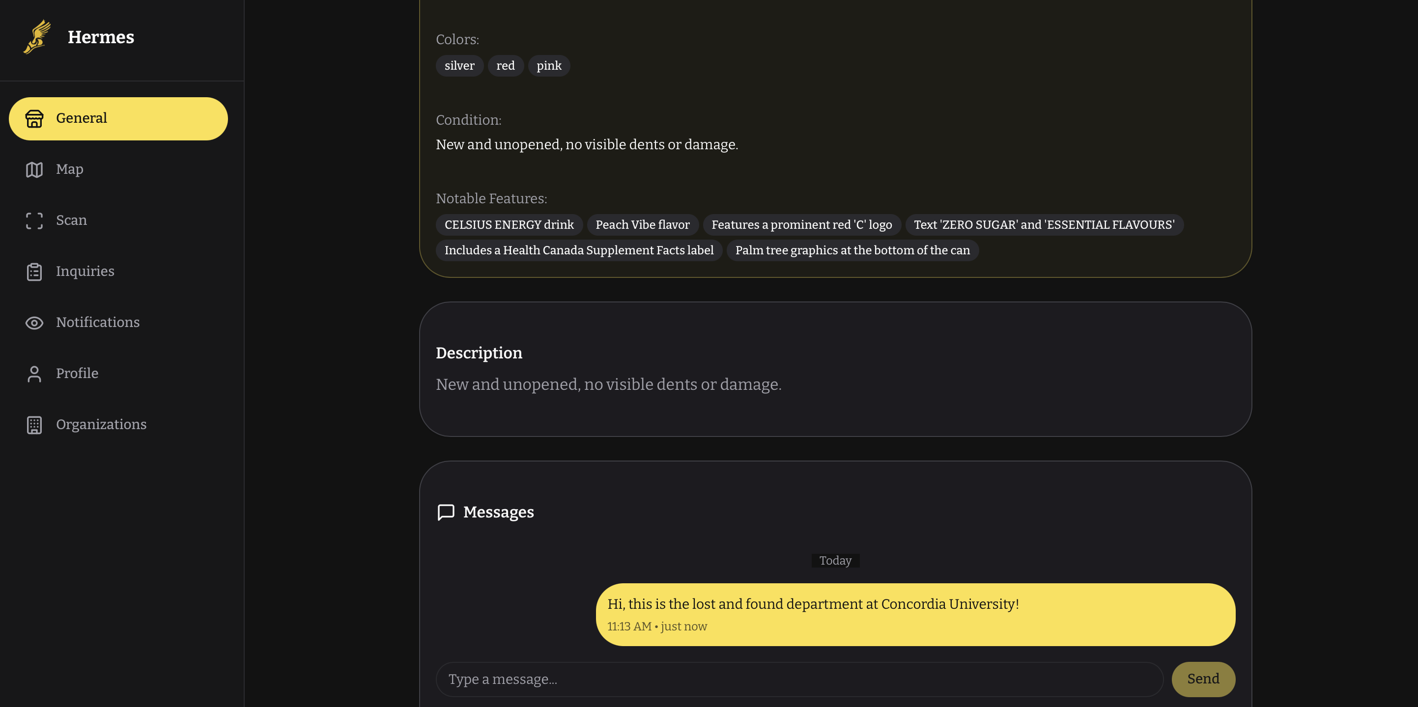Click the Map icon in sidebar

34,169
